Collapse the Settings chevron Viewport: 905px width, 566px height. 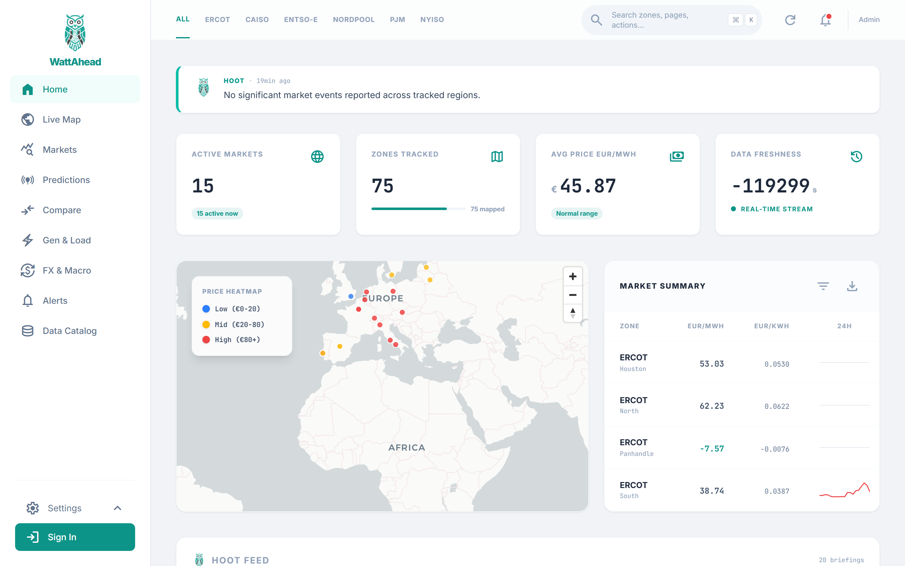click(118, 508)
